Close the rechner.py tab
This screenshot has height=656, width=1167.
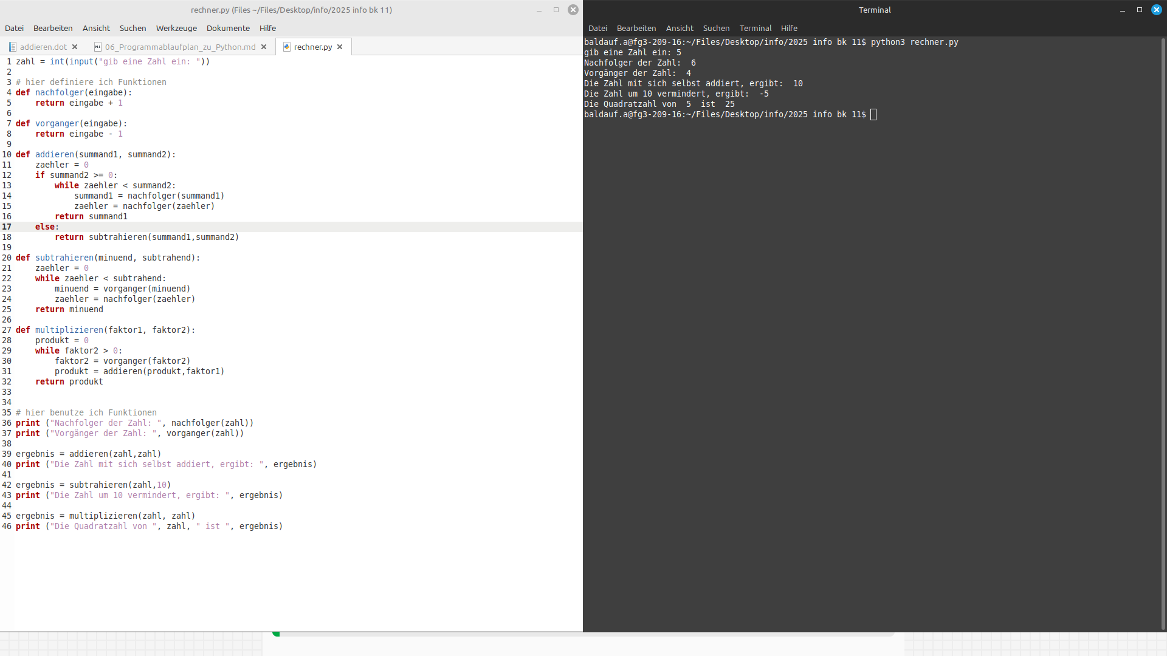coord(340,47)
